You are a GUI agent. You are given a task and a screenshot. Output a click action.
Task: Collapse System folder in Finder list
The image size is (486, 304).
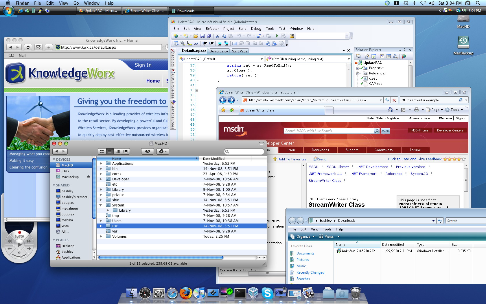click(101, 205)
